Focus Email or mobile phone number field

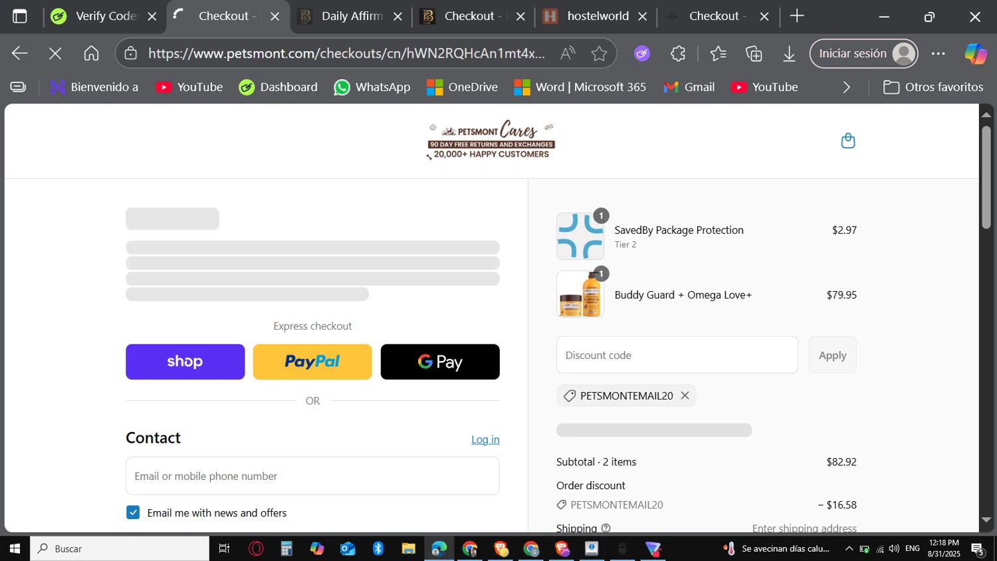pyautogui.click(x=312, y=476)
